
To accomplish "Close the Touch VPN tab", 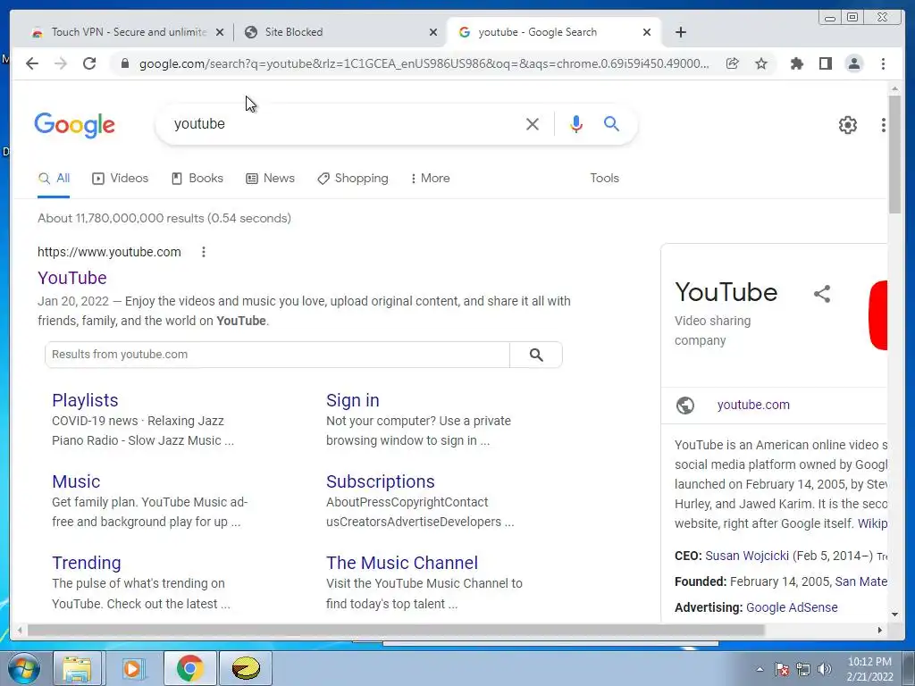I will point(220,33).
